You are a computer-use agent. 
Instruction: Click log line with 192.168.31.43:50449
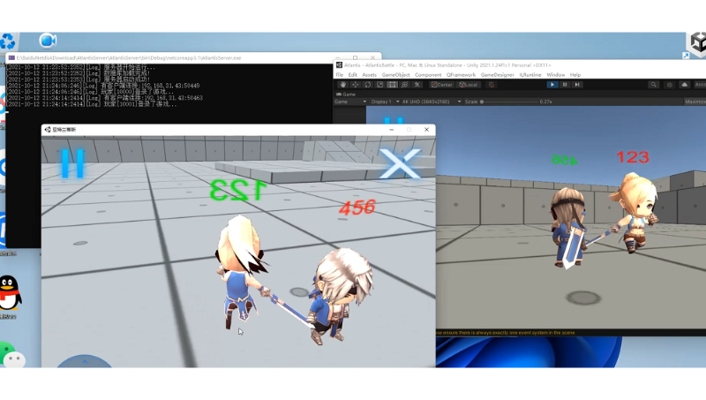coord(102,86)
